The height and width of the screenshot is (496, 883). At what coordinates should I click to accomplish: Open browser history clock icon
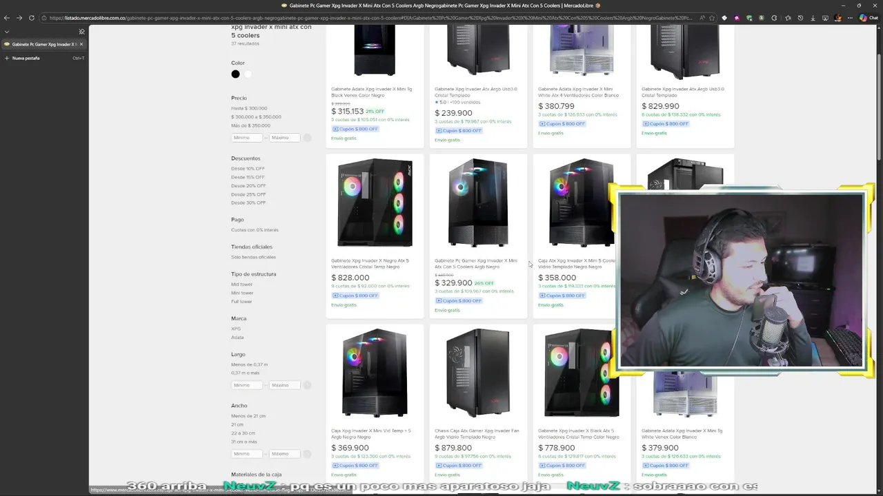point(800,18)
